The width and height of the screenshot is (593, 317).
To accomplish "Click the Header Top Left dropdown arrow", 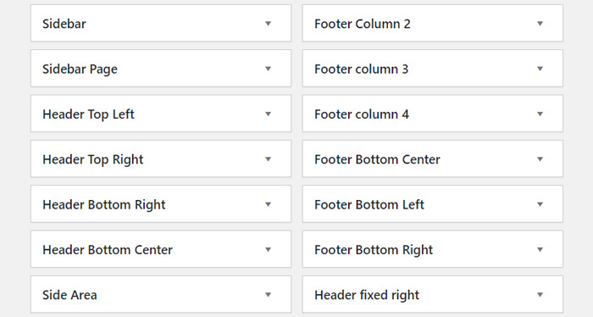I will point(269,114).
